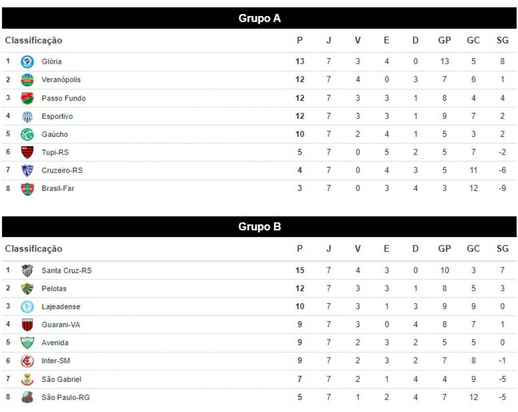The image size is (518, 412).
Task: Click the GP column header in Grupo B
Action: (444, 249)
